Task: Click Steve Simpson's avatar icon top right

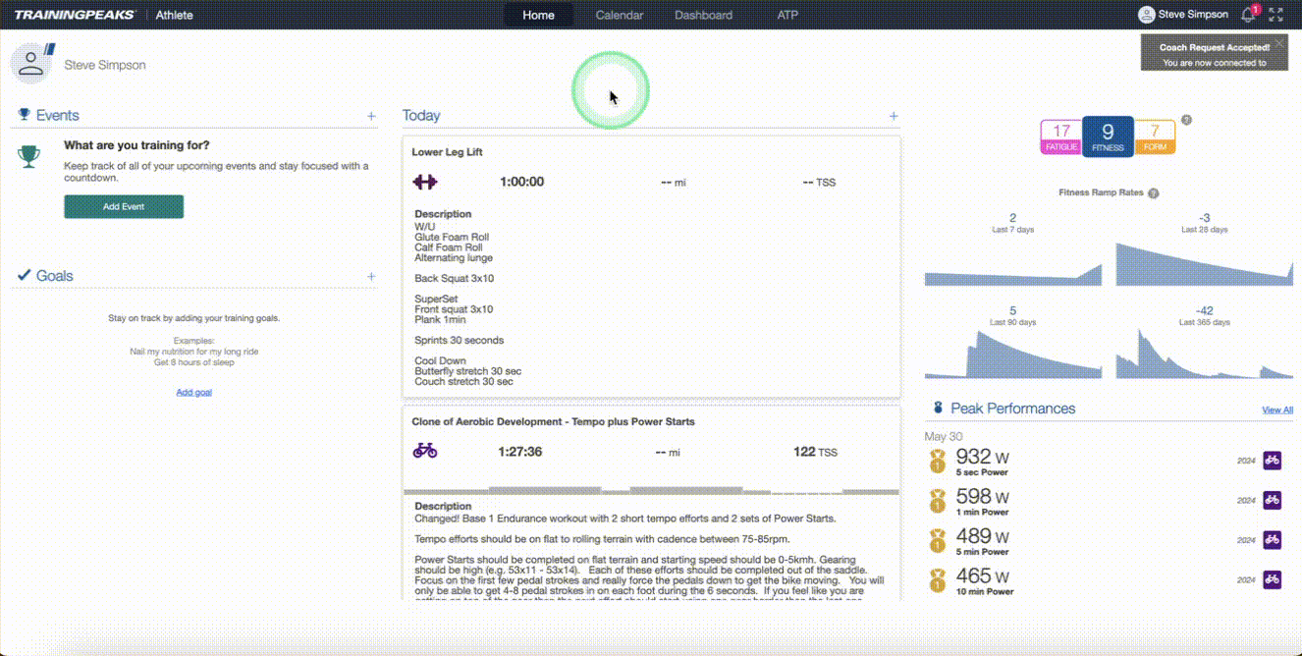Action: [1145, 14]
